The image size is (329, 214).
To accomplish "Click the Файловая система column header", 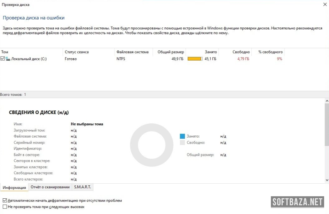I will [x=132, y=52].
